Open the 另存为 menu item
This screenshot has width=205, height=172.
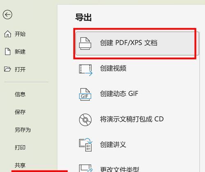coord(23,130)
